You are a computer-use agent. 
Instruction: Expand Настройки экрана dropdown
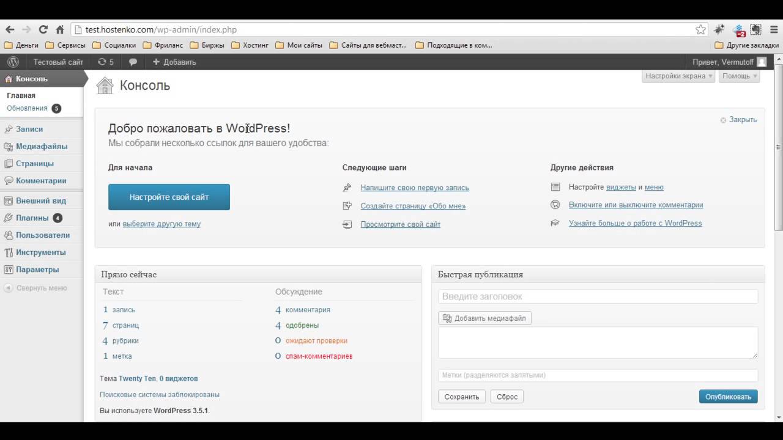[679, 76]
